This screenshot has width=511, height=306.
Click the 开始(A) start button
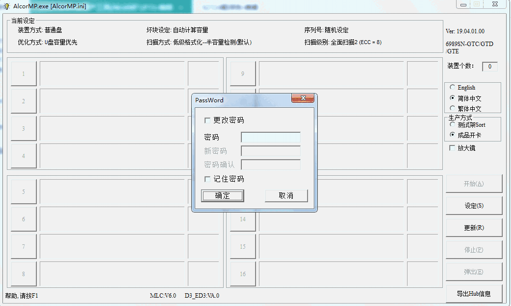pyautogui.click(x=474, y=183)
